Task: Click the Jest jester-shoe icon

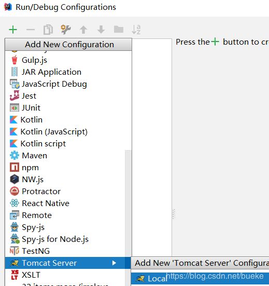Action: (x=15, y=96)
